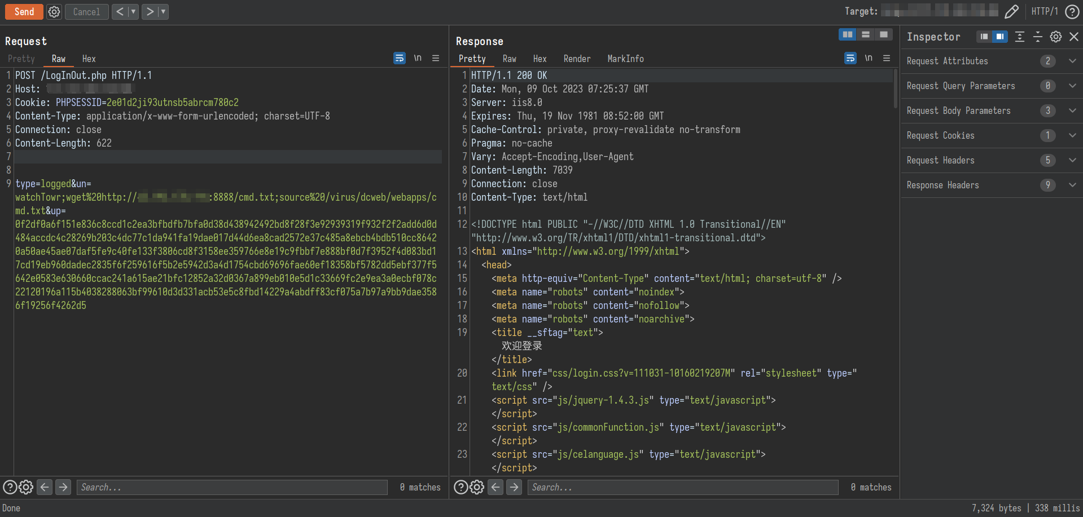The height and width of the screenshot is (517, 1083).
Task: Expand Request Query Parameters section
Action: pyautogui.click(x=992, y=86)
